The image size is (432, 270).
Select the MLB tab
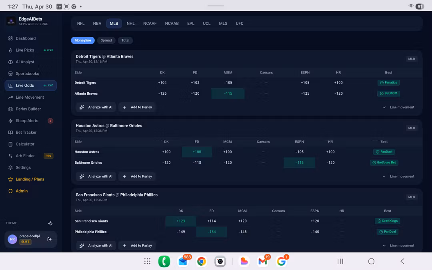click(114, 24)
